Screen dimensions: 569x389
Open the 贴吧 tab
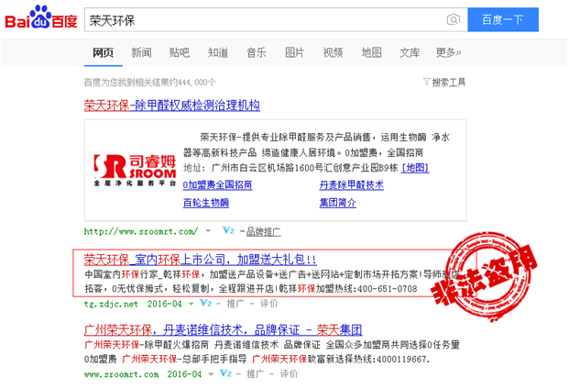pyautogui.click(x=180, y=52)
